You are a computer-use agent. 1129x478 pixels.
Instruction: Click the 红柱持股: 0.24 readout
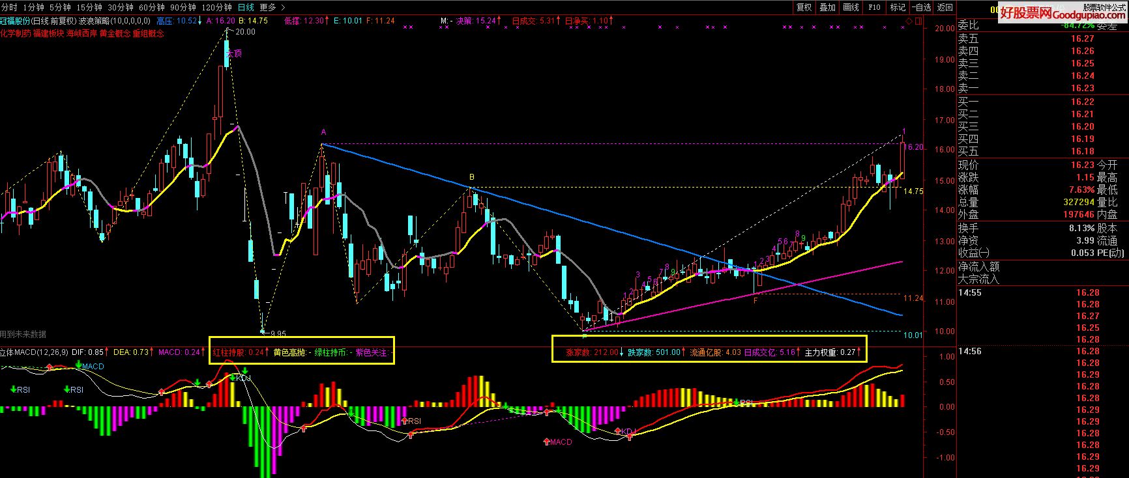[x=241, y=352]
